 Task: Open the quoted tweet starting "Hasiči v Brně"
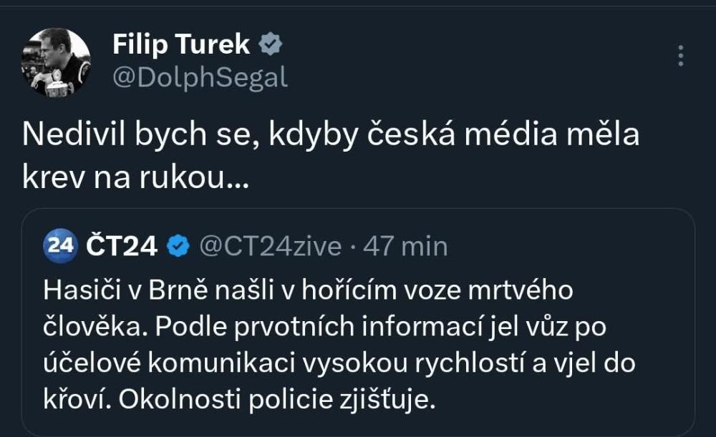click(x=358, y=345)
